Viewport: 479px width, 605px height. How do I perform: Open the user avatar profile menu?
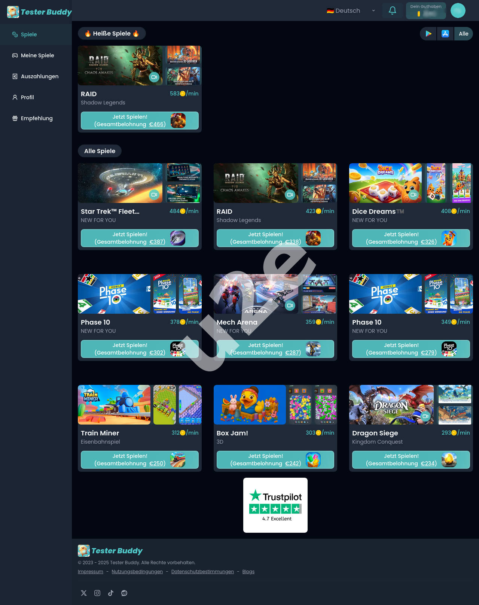[x=458, y=10]
